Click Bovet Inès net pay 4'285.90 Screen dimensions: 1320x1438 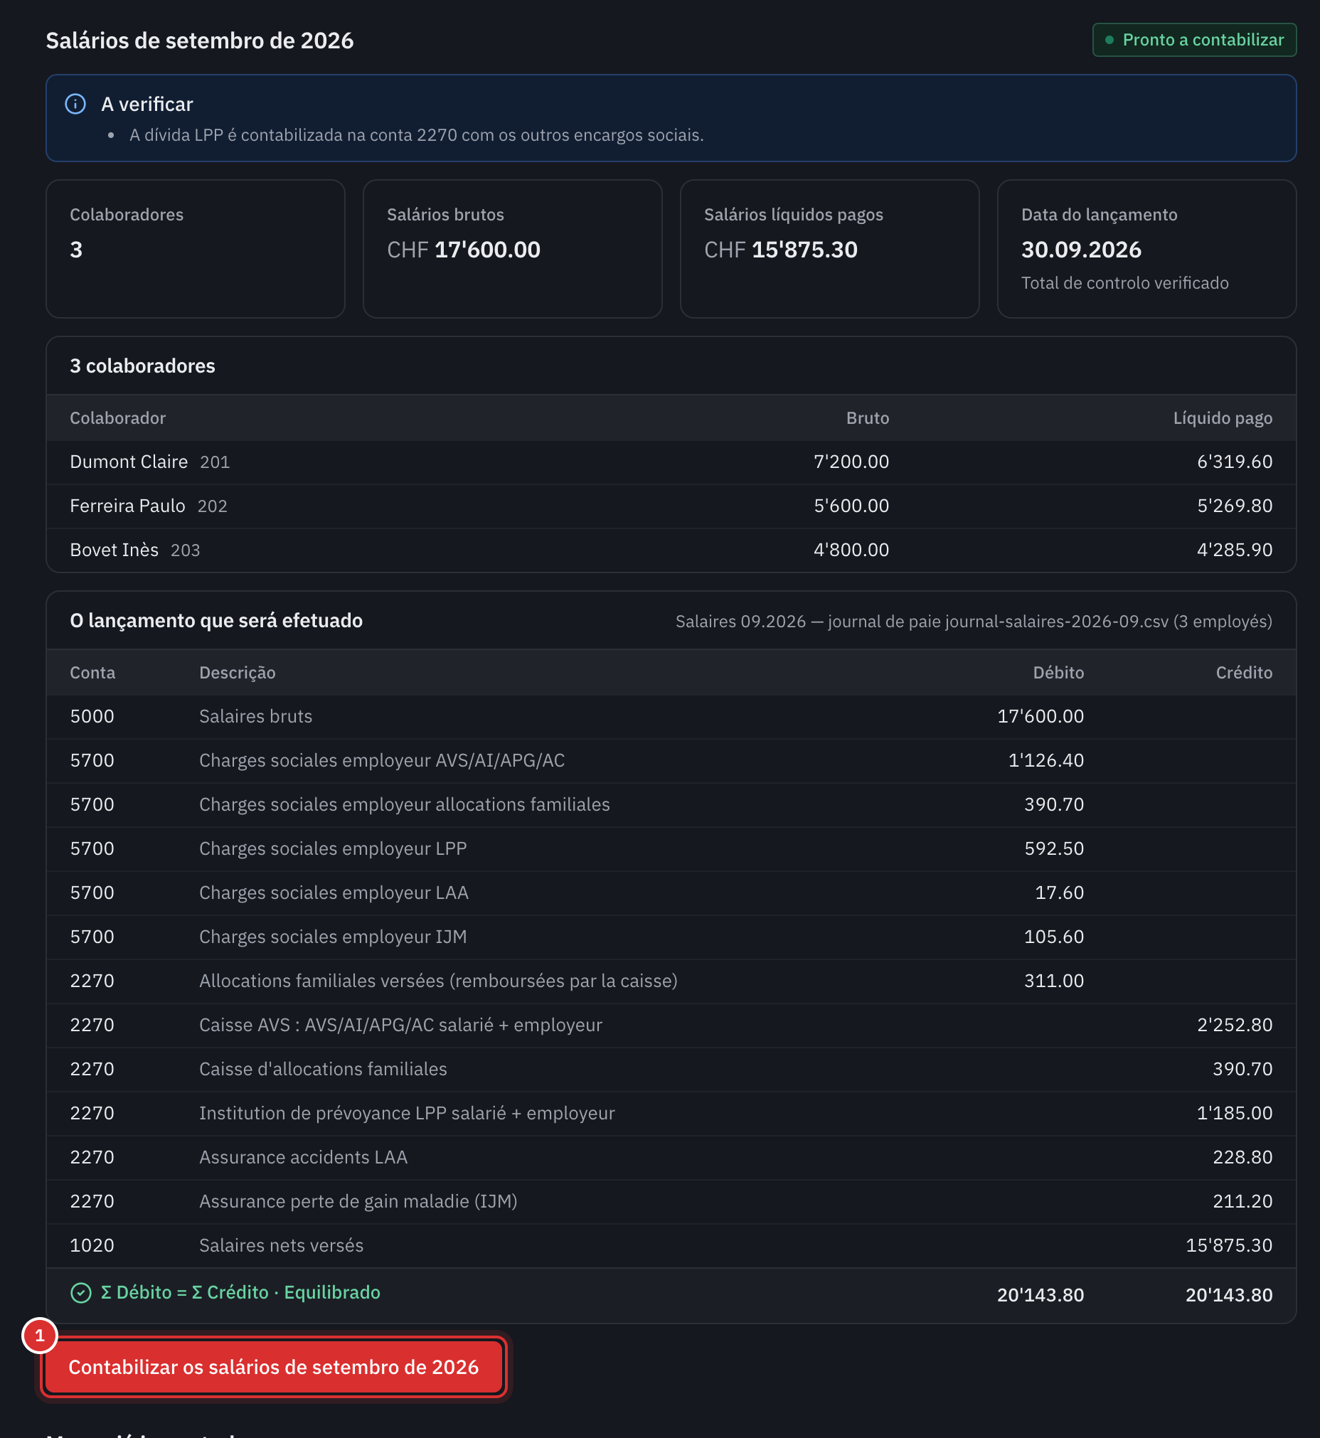coord(1234,550)
